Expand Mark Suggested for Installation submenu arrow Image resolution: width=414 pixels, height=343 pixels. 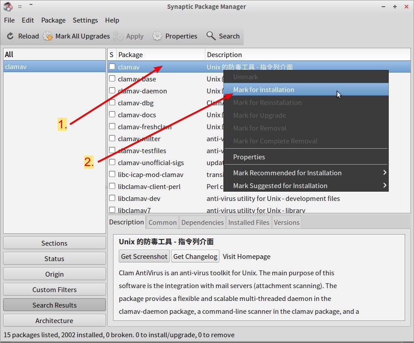pyautogui.click(x=385, y=185)
